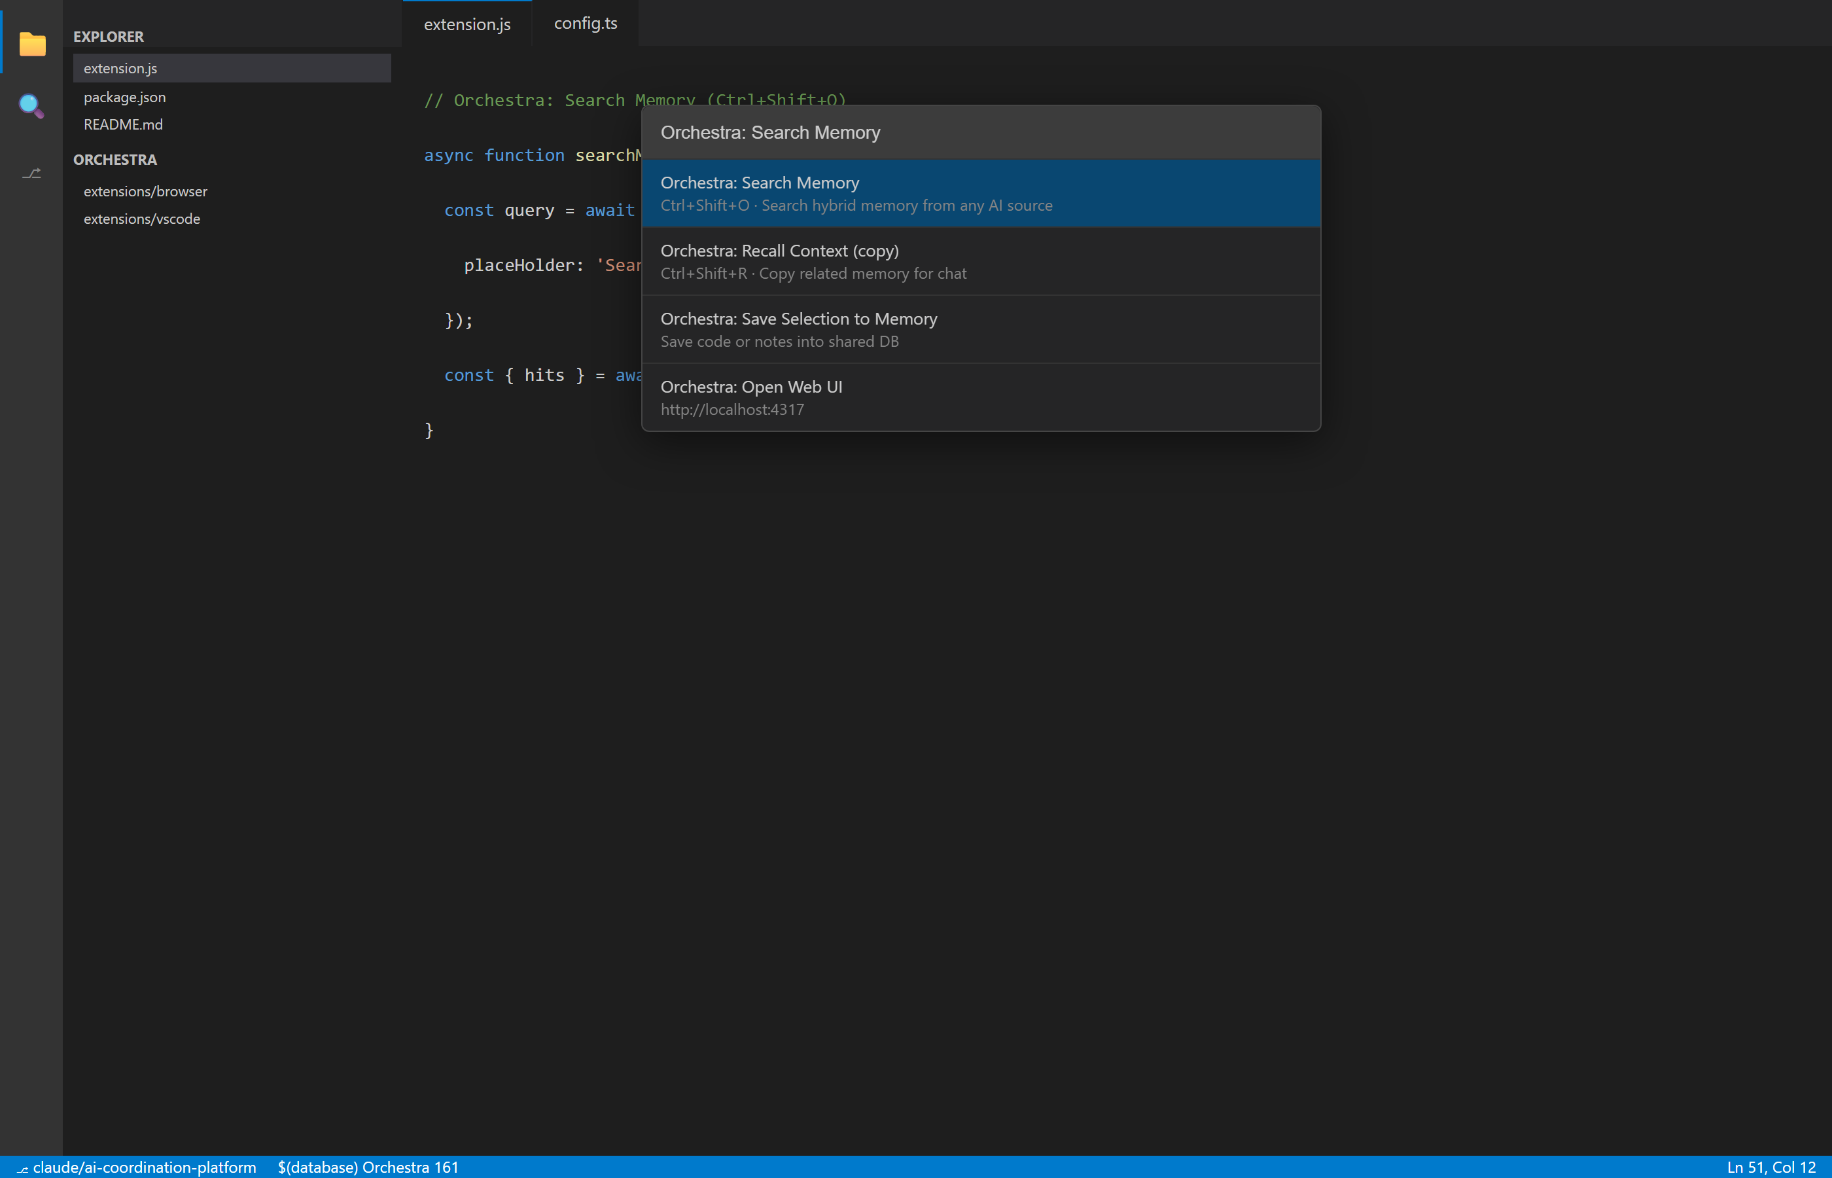Collapse the EXPLORER section header
1832x1178 pixels.
click(x=109, y=37)
